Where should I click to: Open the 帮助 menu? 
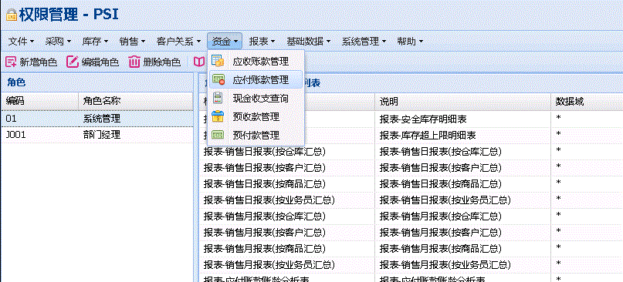click(410, 42)
